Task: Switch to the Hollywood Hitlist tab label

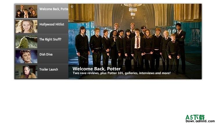Action: 52,24
